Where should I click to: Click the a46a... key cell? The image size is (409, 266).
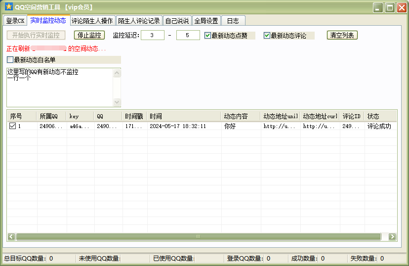(x=80, y=127)
